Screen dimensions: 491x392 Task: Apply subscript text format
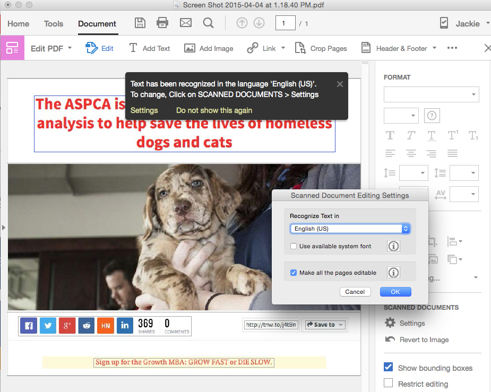(x=473, y=135)
